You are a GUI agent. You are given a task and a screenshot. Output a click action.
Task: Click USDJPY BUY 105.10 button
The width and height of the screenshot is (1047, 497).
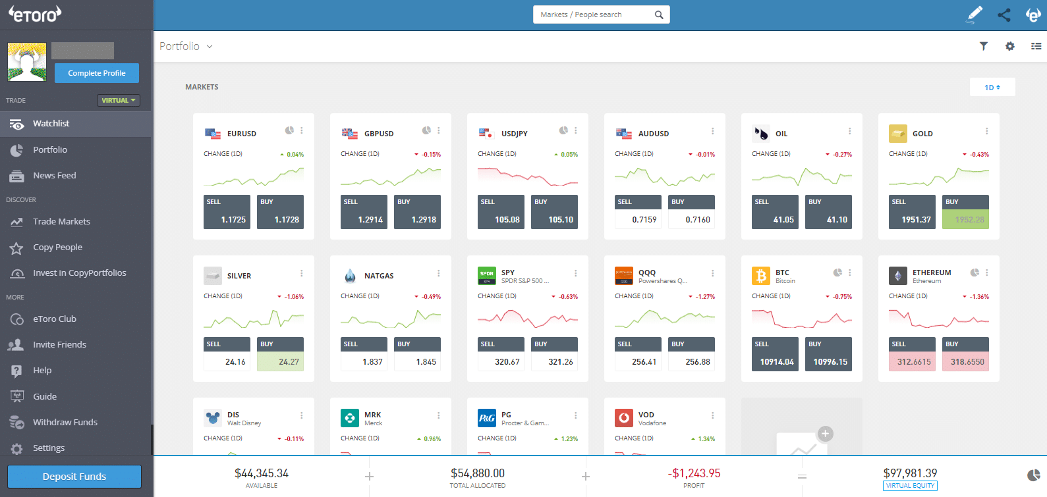[554, 212]
